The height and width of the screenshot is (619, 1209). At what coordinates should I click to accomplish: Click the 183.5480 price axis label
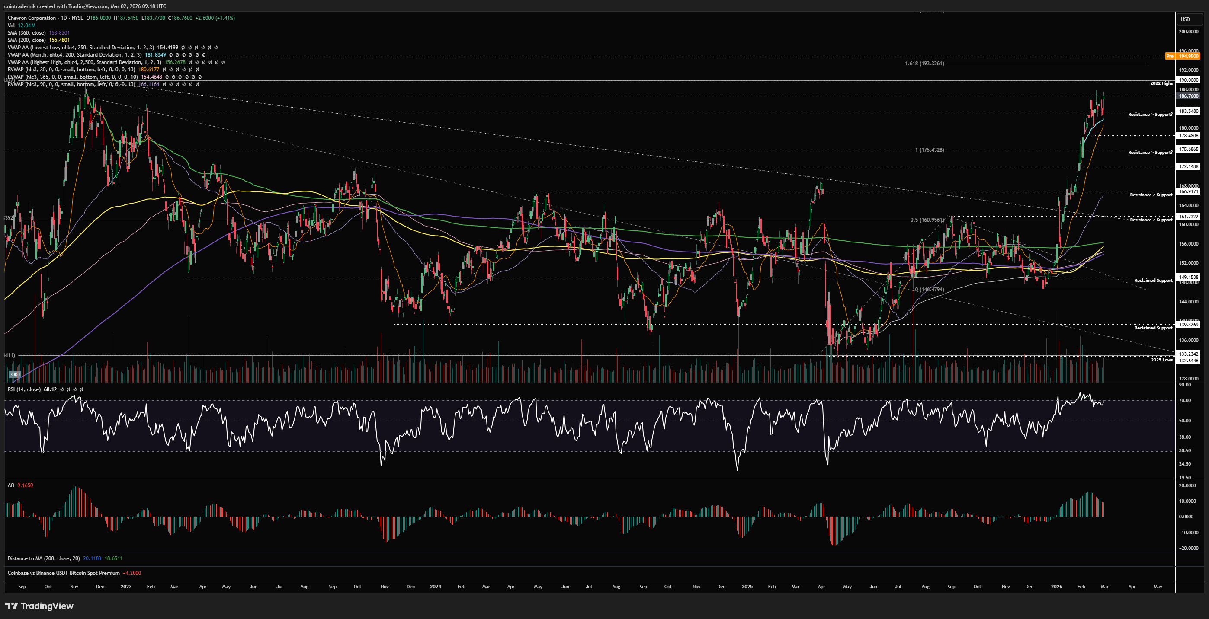point(1188,111)
